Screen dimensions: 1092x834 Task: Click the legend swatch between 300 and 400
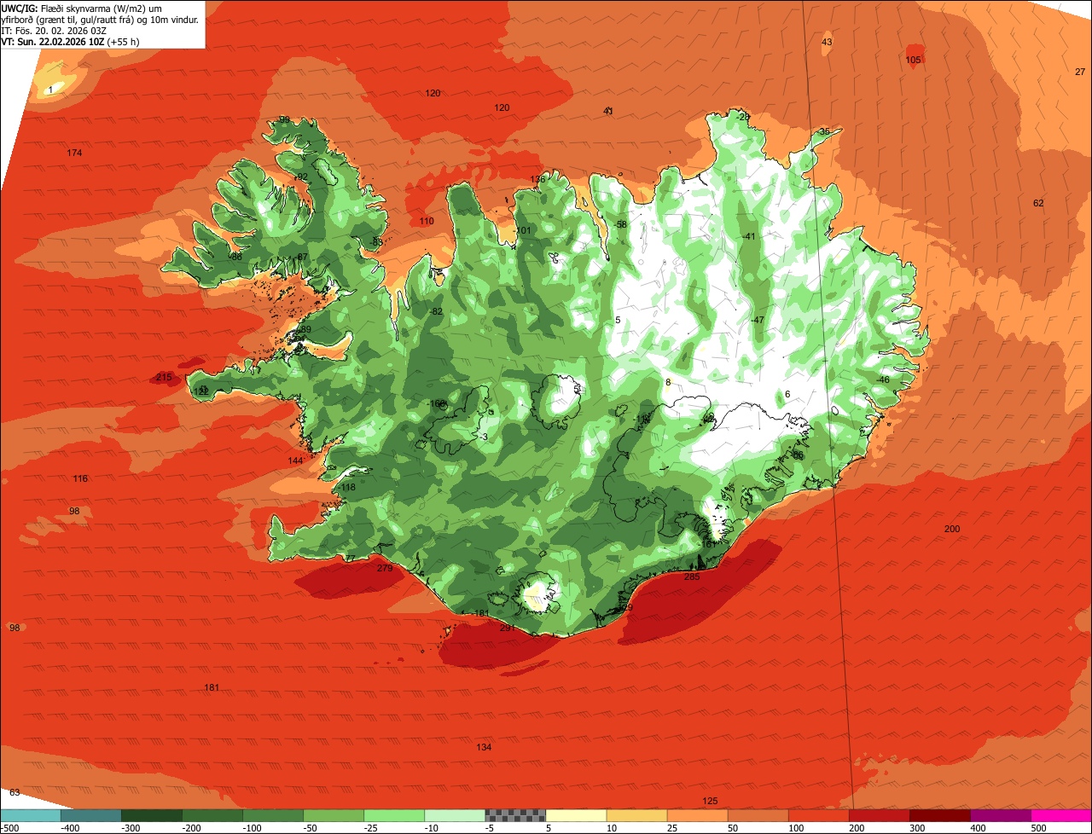tap(938, 815)
